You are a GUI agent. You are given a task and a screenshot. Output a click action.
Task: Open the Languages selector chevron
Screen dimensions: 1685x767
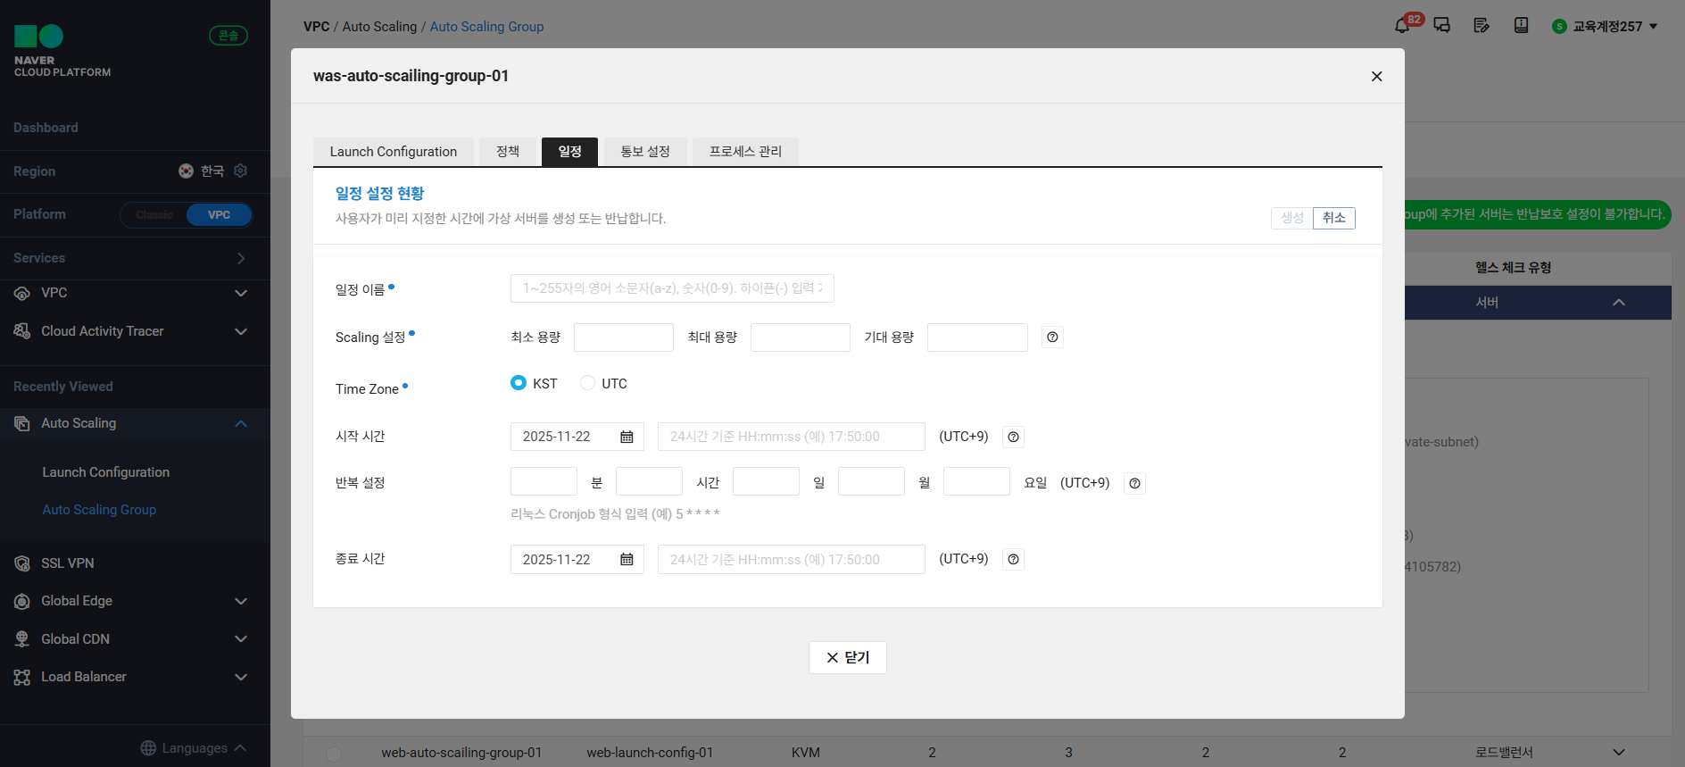click(x=240, y=748)
